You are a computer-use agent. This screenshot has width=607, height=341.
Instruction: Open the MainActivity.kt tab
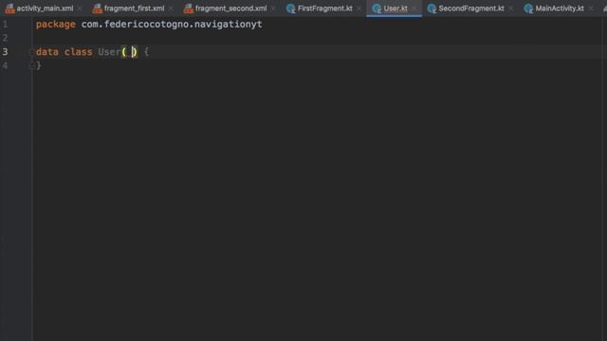[x=560, y=9]
